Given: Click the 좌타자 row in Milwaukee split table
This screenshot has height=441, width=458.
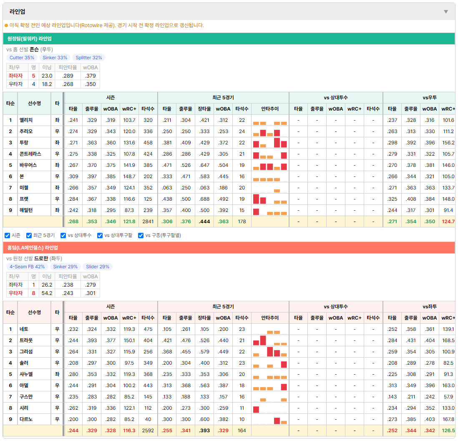Looking at the screenshot, I should coord(53,76).
